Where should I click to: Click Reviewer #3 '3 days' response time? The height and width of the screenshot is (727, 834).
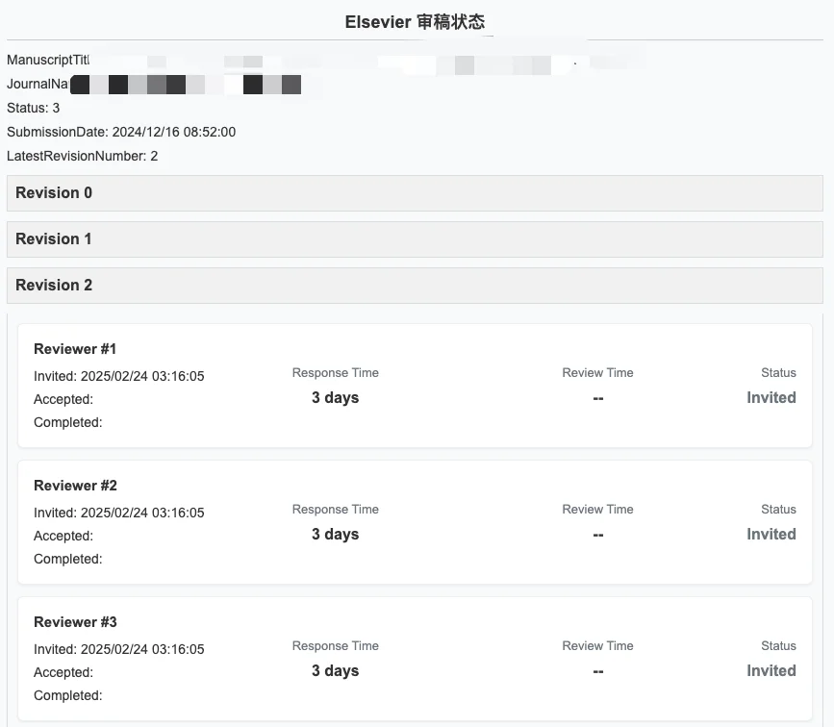(x=335, y=671)
